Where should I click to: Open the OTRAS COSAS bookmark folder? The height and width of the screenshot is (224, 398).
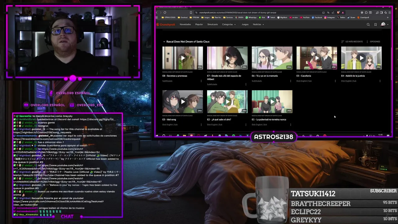pos(169,17)
